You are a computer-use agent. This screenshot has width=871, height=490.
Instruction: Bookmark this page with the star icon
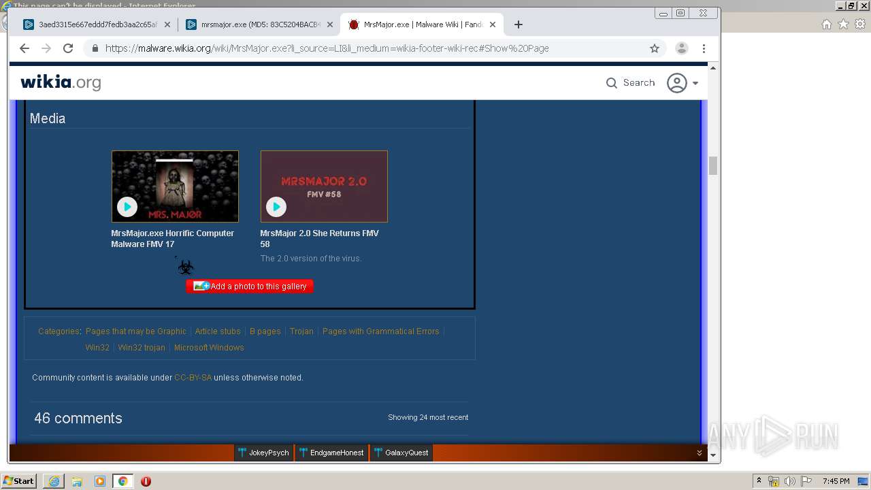[655, 48]
